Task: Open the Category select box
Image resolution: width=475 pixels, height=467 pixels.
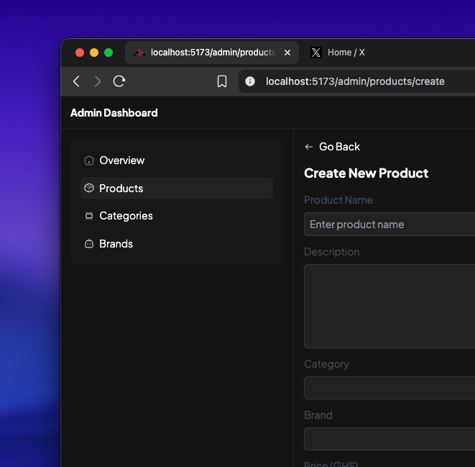Action: coord(389,388)
